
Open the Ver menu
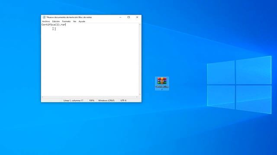pyautogui.click(x=74, y=22)
